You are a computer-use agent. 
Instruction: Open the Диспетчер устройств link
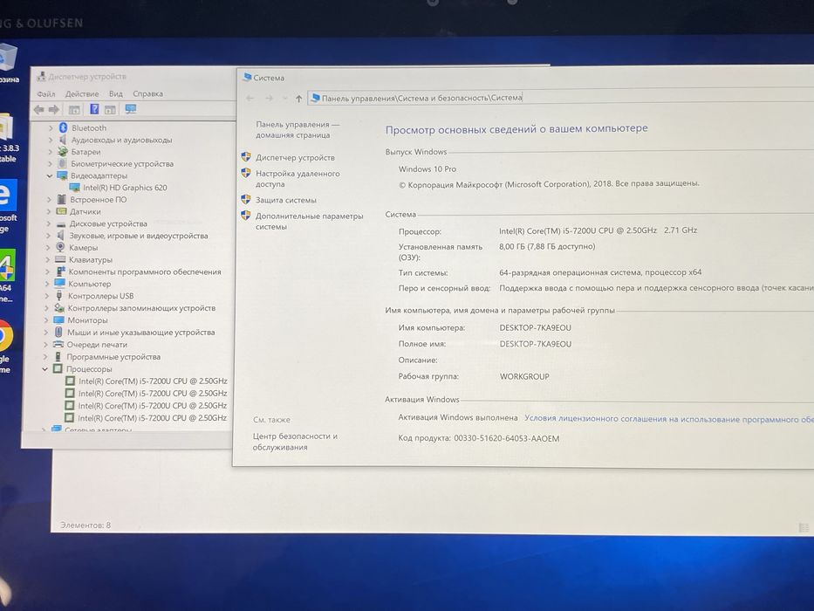click(x=295, y=157)
